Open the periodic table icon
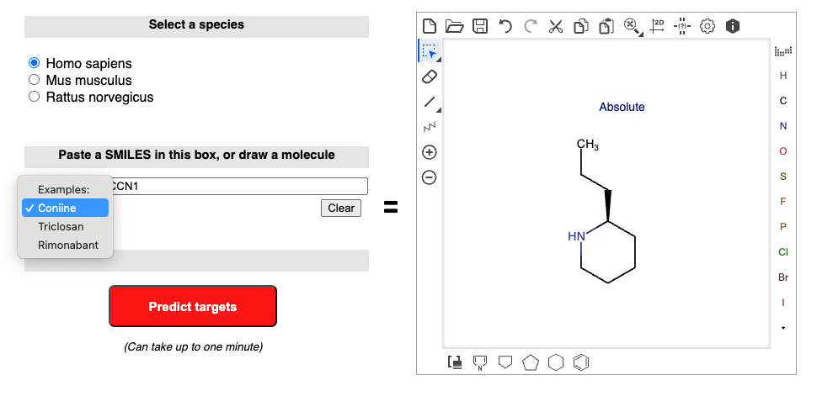817x396 pixels. (783, 52)
